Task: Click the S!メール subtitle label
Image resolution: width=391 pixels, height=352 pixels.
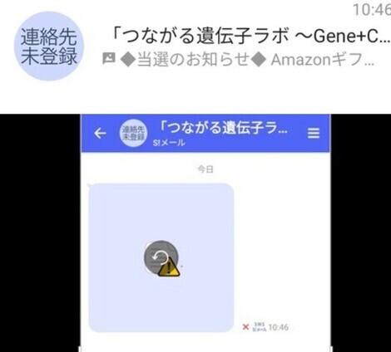Action: pyautogui.click(x=169, y=143)
